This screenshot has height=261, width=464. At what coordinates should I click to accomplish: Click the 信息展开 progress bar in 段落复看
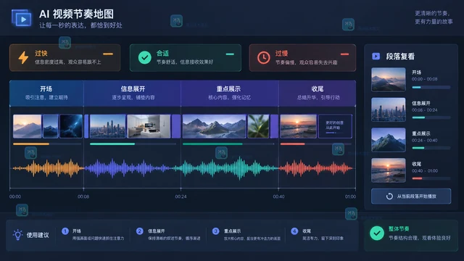coord(431,117)
